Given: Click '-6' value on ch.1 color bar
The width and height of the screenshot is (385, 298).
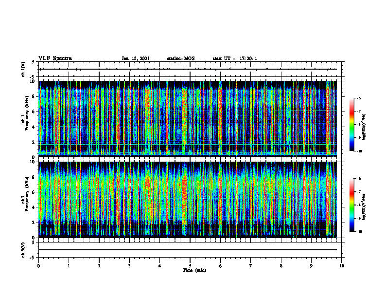Looking at the screenshot, I should tap(359, 98).
